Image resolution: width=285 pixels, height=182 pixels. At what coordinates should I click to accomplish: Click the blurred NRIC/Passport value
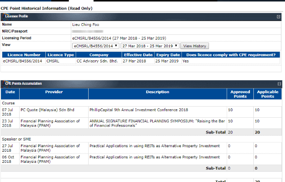pyautogui.click(x=88, y=31)
